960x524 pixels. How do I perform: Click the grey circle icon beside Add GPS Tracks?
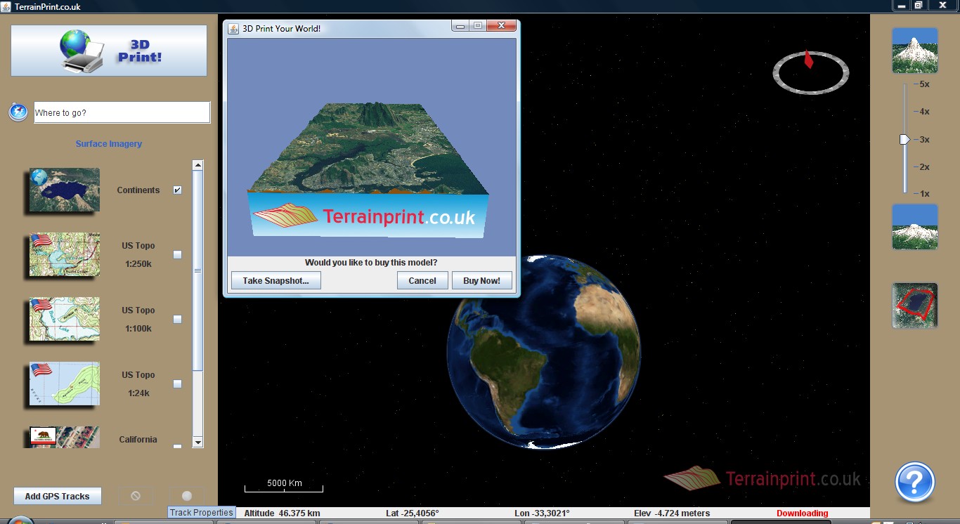[187, 496]
